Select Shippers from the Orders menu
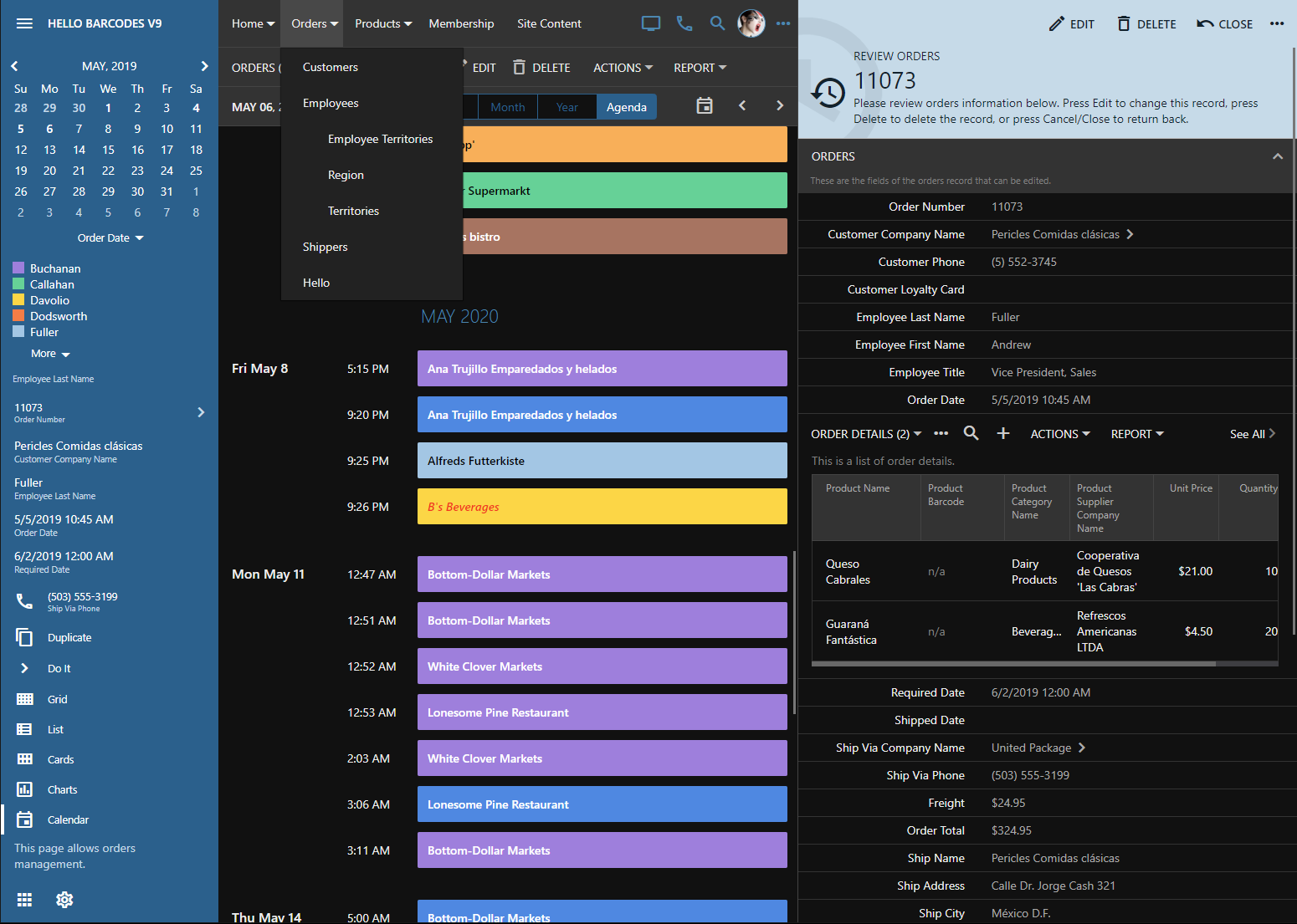Viewport: 1297px width, 924px height. coord(325,247)
